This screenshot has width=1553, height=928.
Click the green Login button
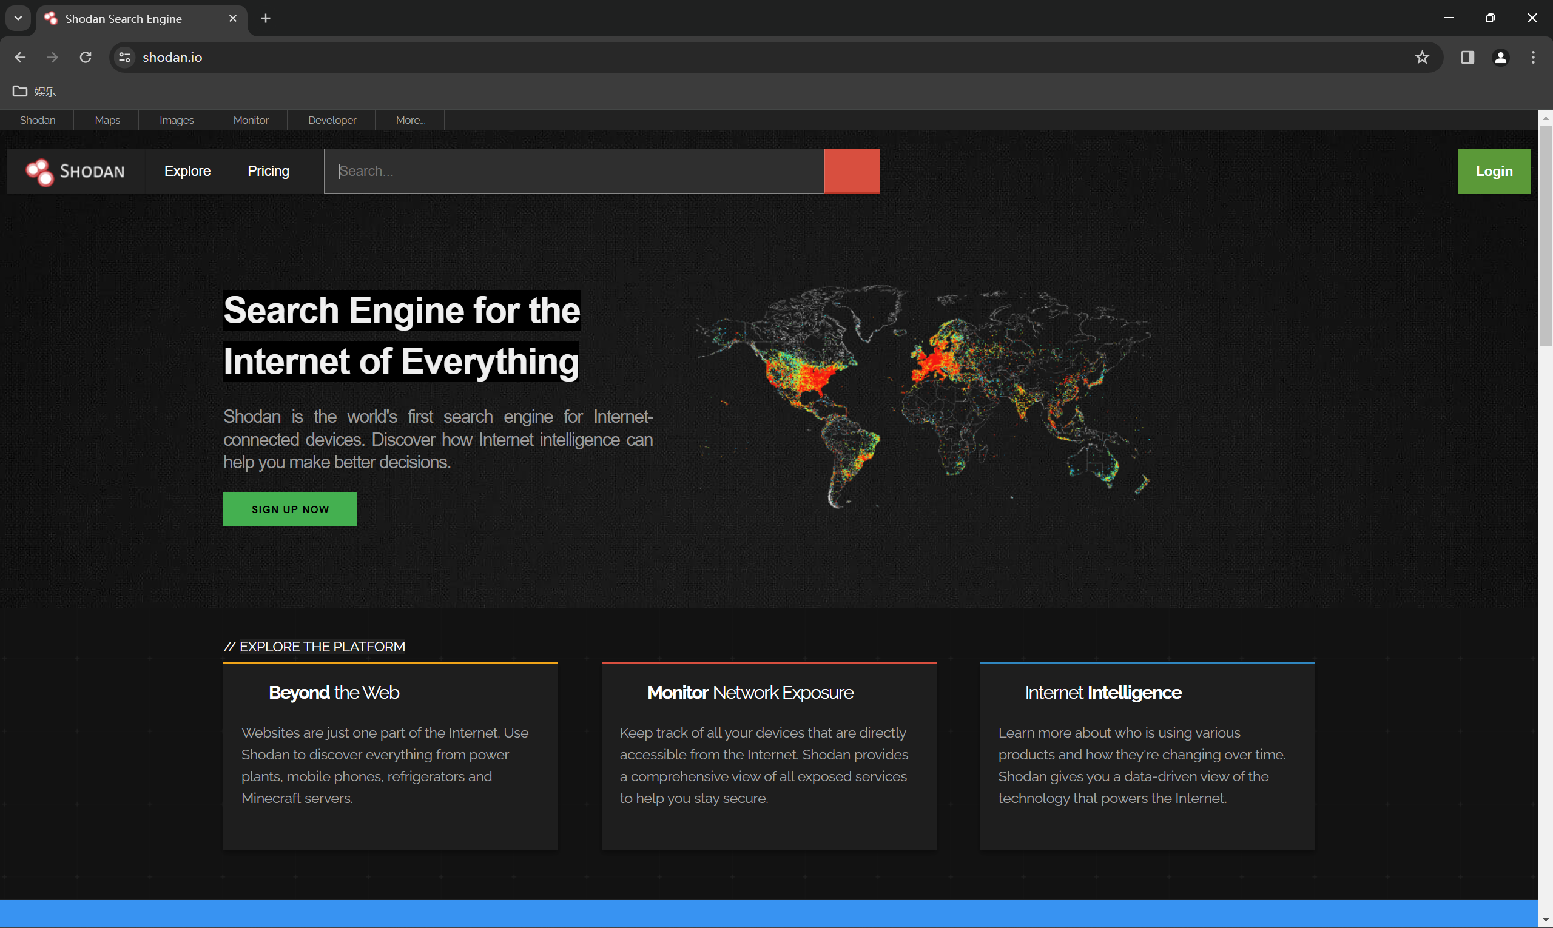tap(1494, 171)
